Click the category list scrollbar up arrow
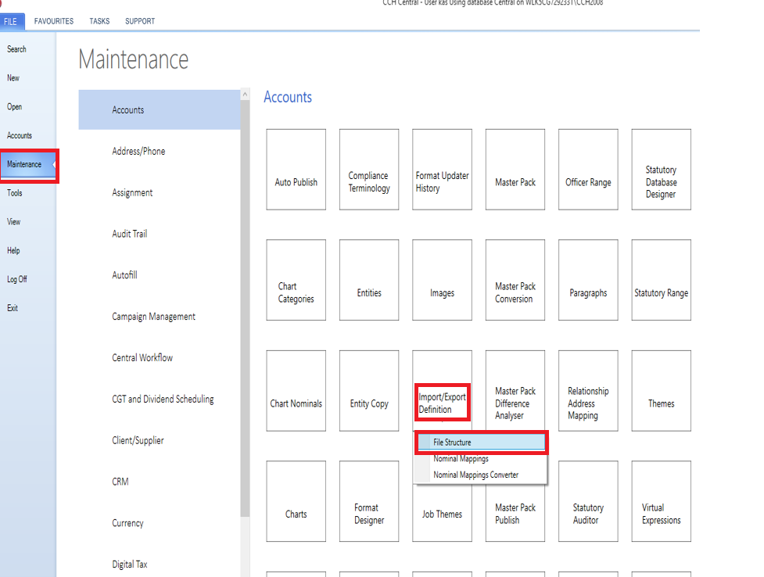764x577 pixels. pyautogui.click(x=245, y=95)
